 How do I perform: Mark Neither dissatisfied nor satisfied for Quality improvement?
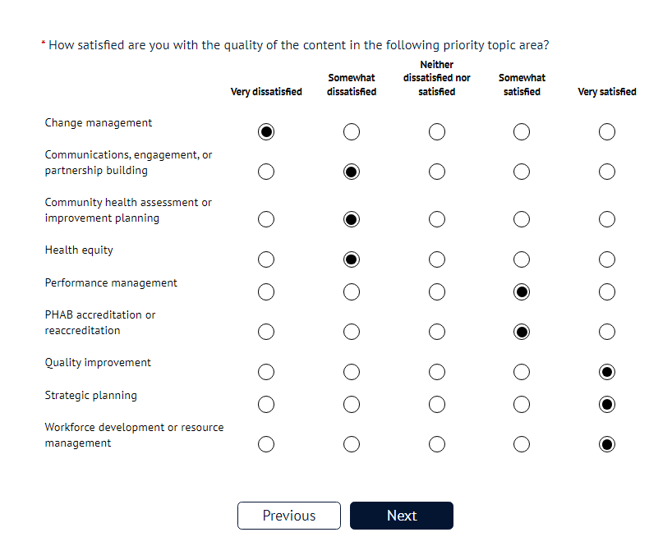pos(437,372)
